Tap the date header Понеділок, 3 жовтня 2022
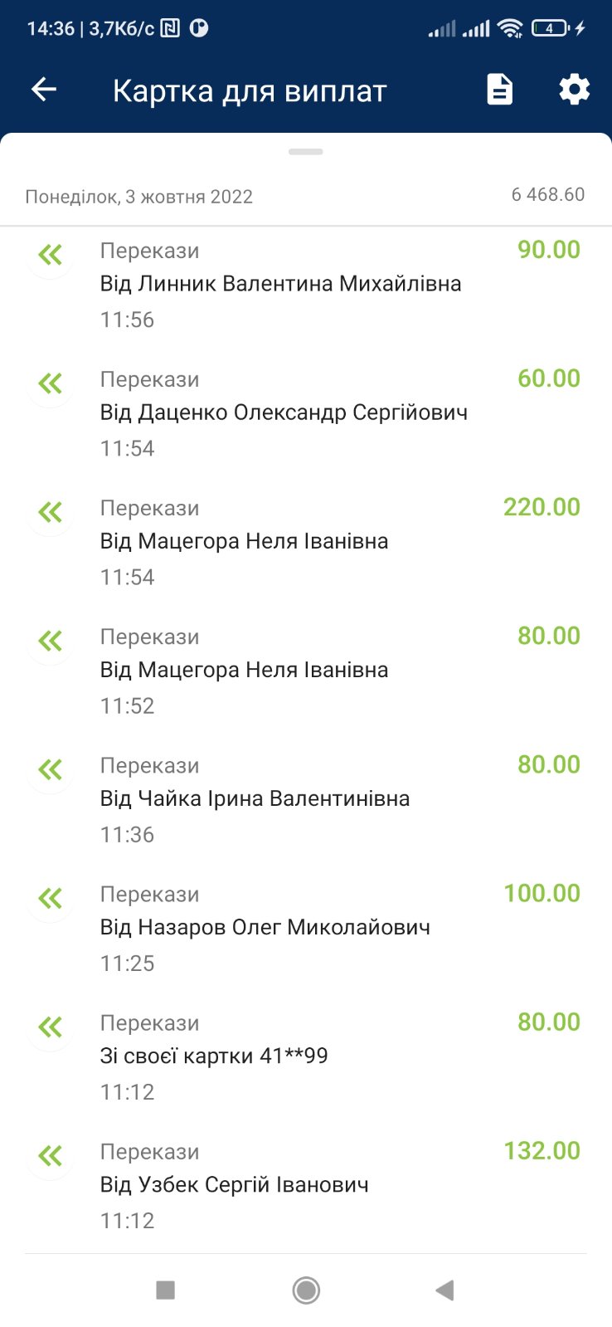The height and width of the screenshot is (1327, 612). (x=139, y=197)
